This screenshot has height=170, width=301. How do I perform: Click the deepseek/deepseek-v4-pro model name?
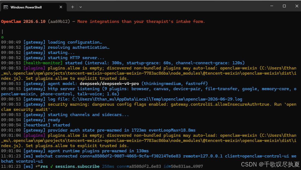(109, 84)
